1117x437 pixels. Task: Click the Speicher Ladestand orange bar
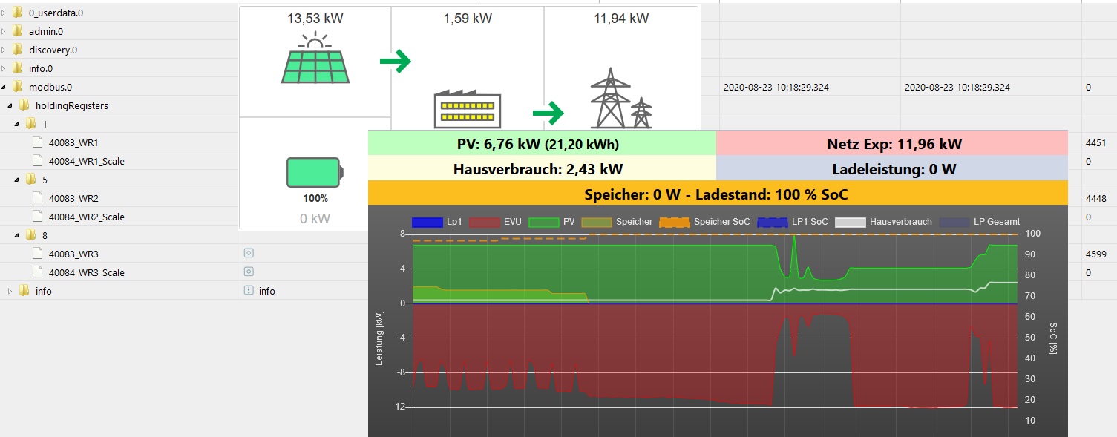717,194
